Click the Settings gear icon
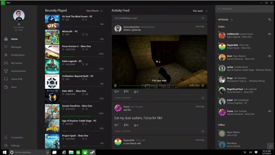The height and width of the screenshot is (155, 275). (6, 146)
